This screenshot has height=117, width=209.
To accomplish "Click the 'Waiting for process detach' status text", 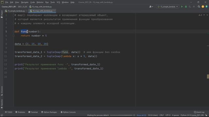I will pyautogui.click(x=98, y=115).
